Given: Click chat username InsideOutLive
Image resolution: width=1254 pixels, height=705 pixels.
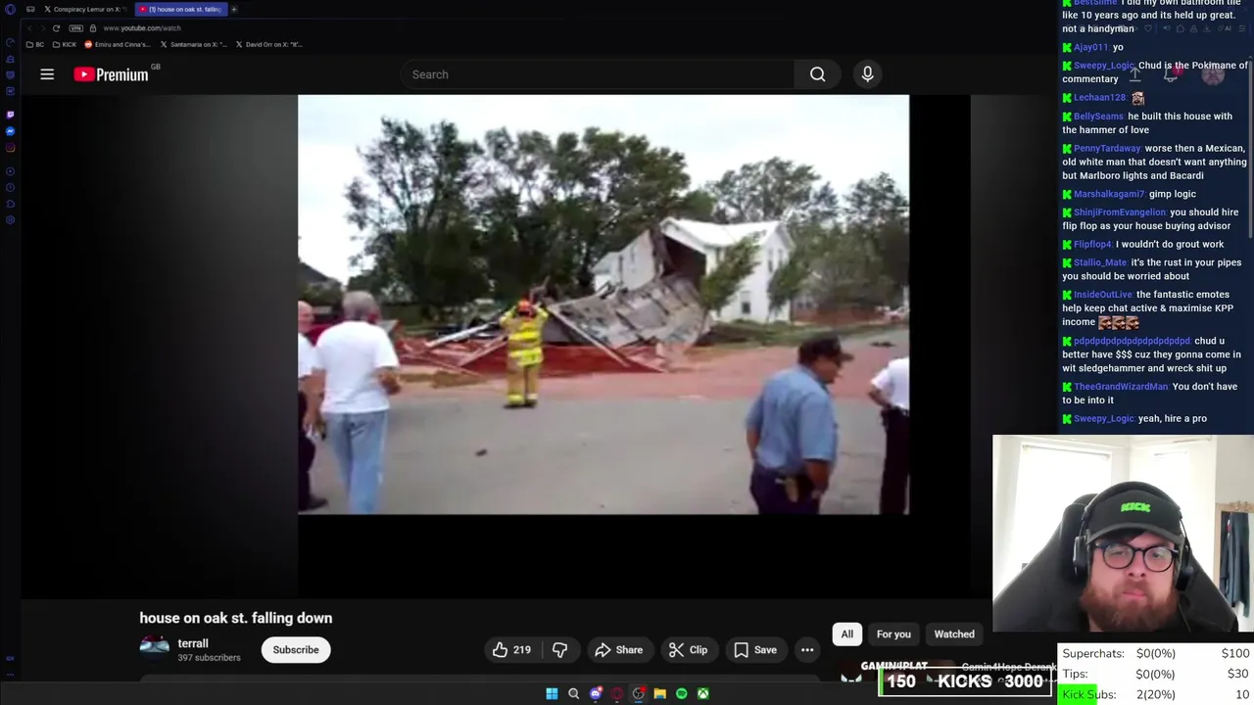Looking at the screenshot, I should click(x=1103, y=295).
